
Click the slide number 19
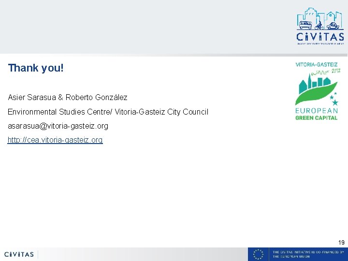(341, 242)
